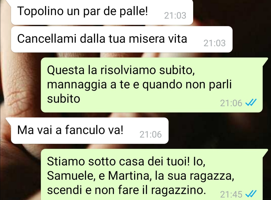The width and height of the screenshot is (271, 200).
Task: Tap the tail of 'Ma vai a fanculo va!' bubble
Action: [x=9, y=120]
